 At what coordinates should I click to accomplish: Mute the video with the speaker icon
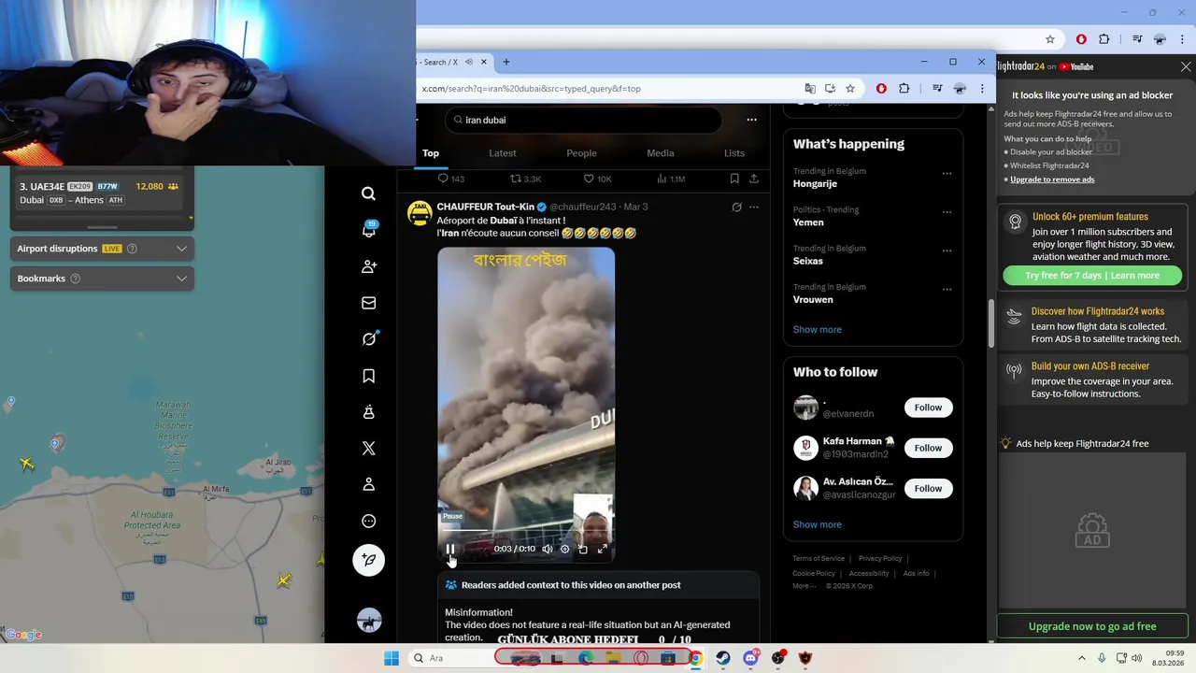pos(548,549)
